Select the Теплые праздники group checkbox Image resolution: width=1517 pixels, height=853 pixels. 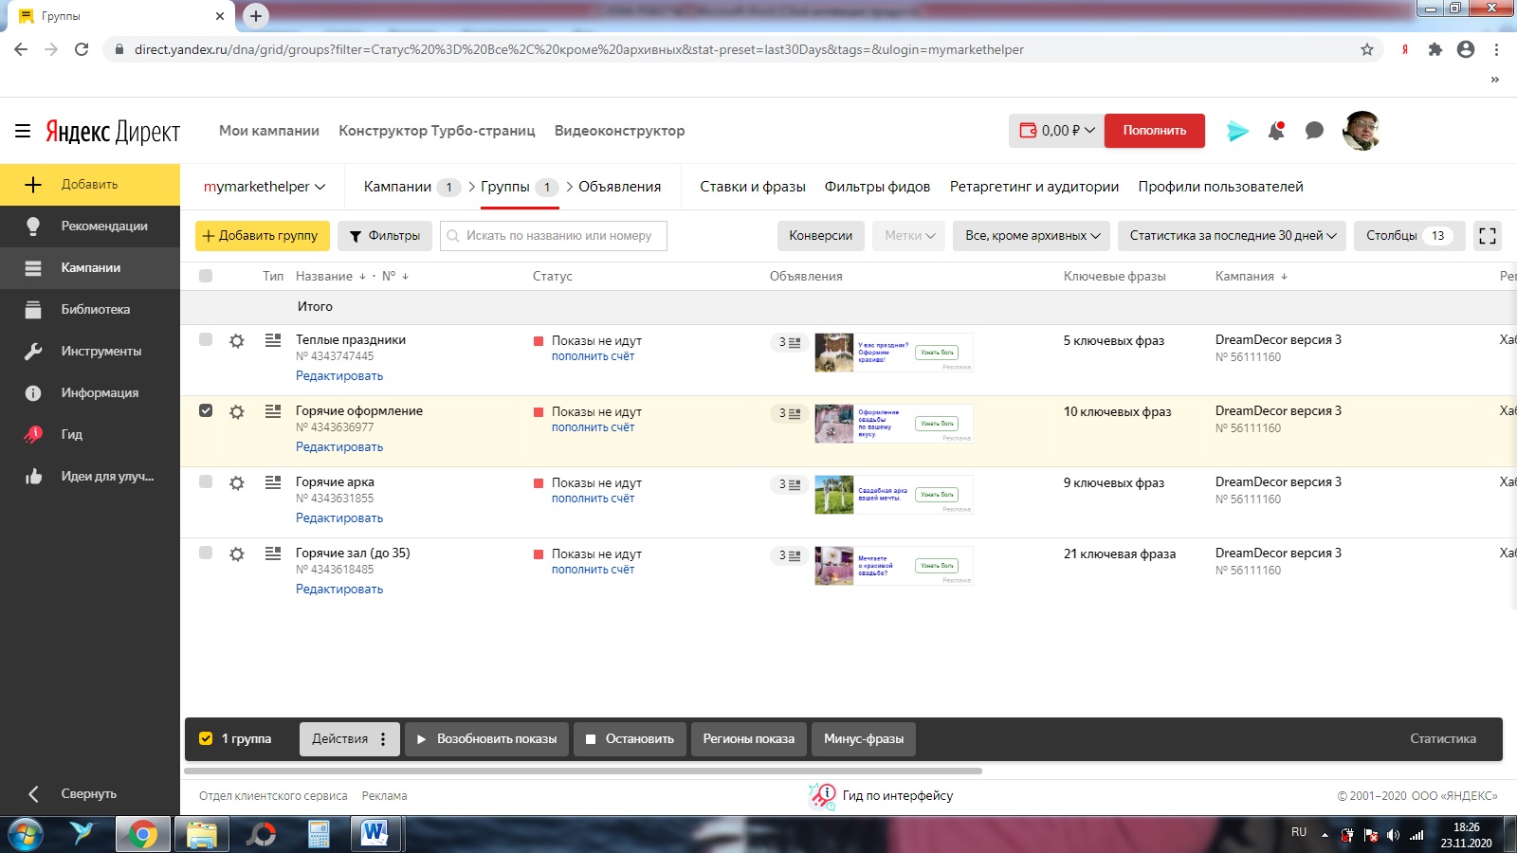coord(206,339)
